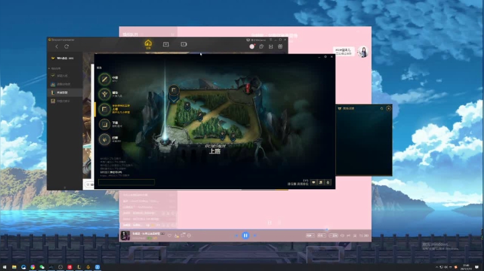
Task: Select the mid lane role icon
Action: (105, 79)
